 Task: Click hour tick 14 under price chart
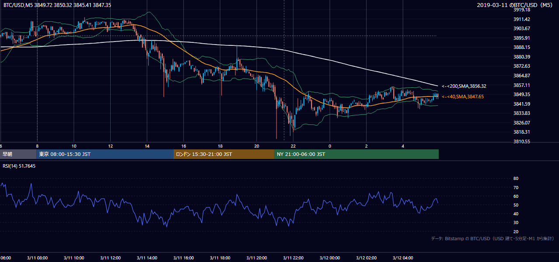(147, 146)
